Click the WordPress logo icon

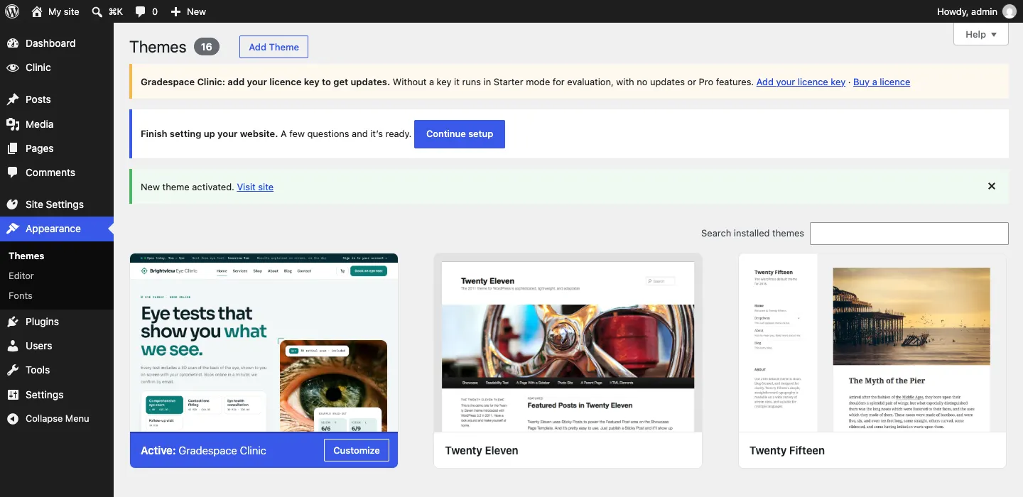tap(12, 11)
